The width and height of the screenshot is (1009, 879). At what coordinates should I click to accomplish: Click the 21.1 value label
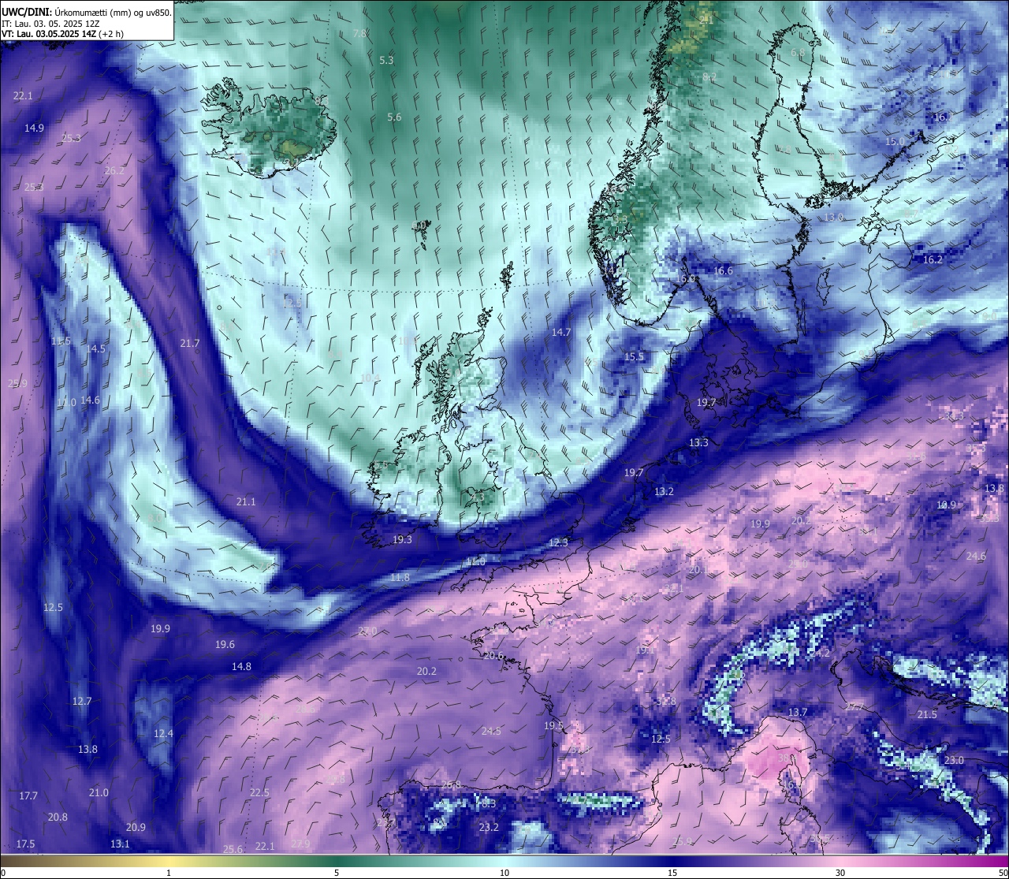click(246, 501)
